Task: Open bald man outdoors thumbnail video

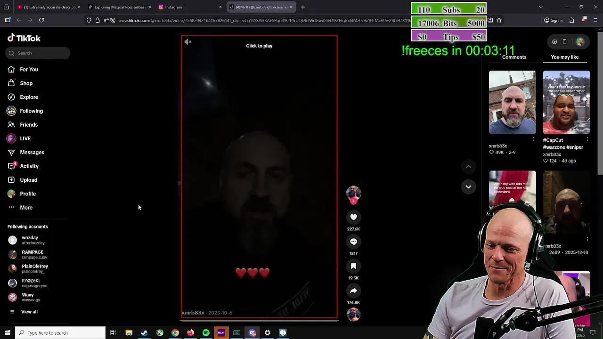Action: [x=513, y=103]
